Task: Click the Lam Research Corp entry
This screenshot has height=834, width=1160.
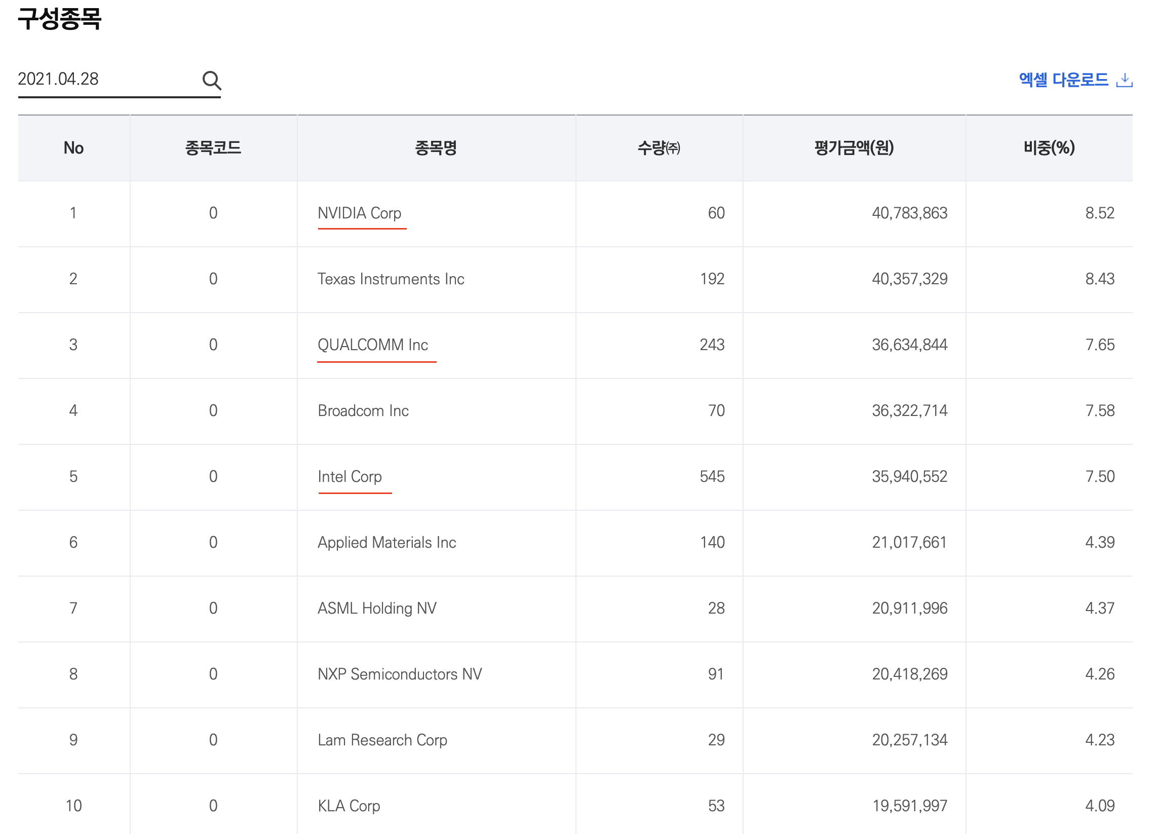Action: click(382, 740)
